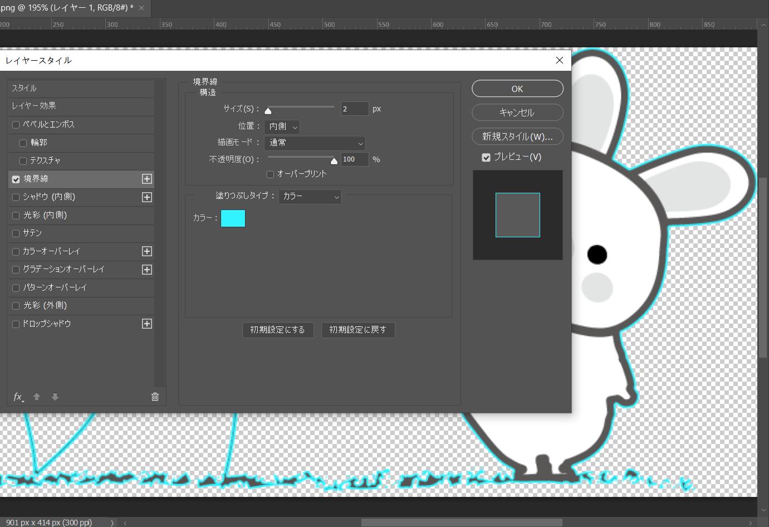Expand the 塗りつぶしタイプ dropdown

pyautogui.click(x=310, y=197)
